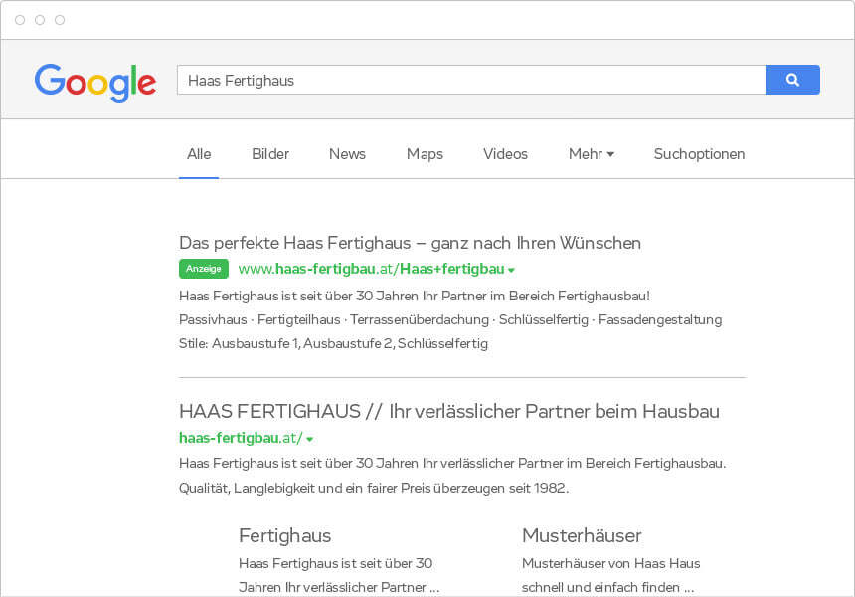The height and width of the screenshot is (597, 855).
Task: Open the News tab
Action: [x=347, y=154]
